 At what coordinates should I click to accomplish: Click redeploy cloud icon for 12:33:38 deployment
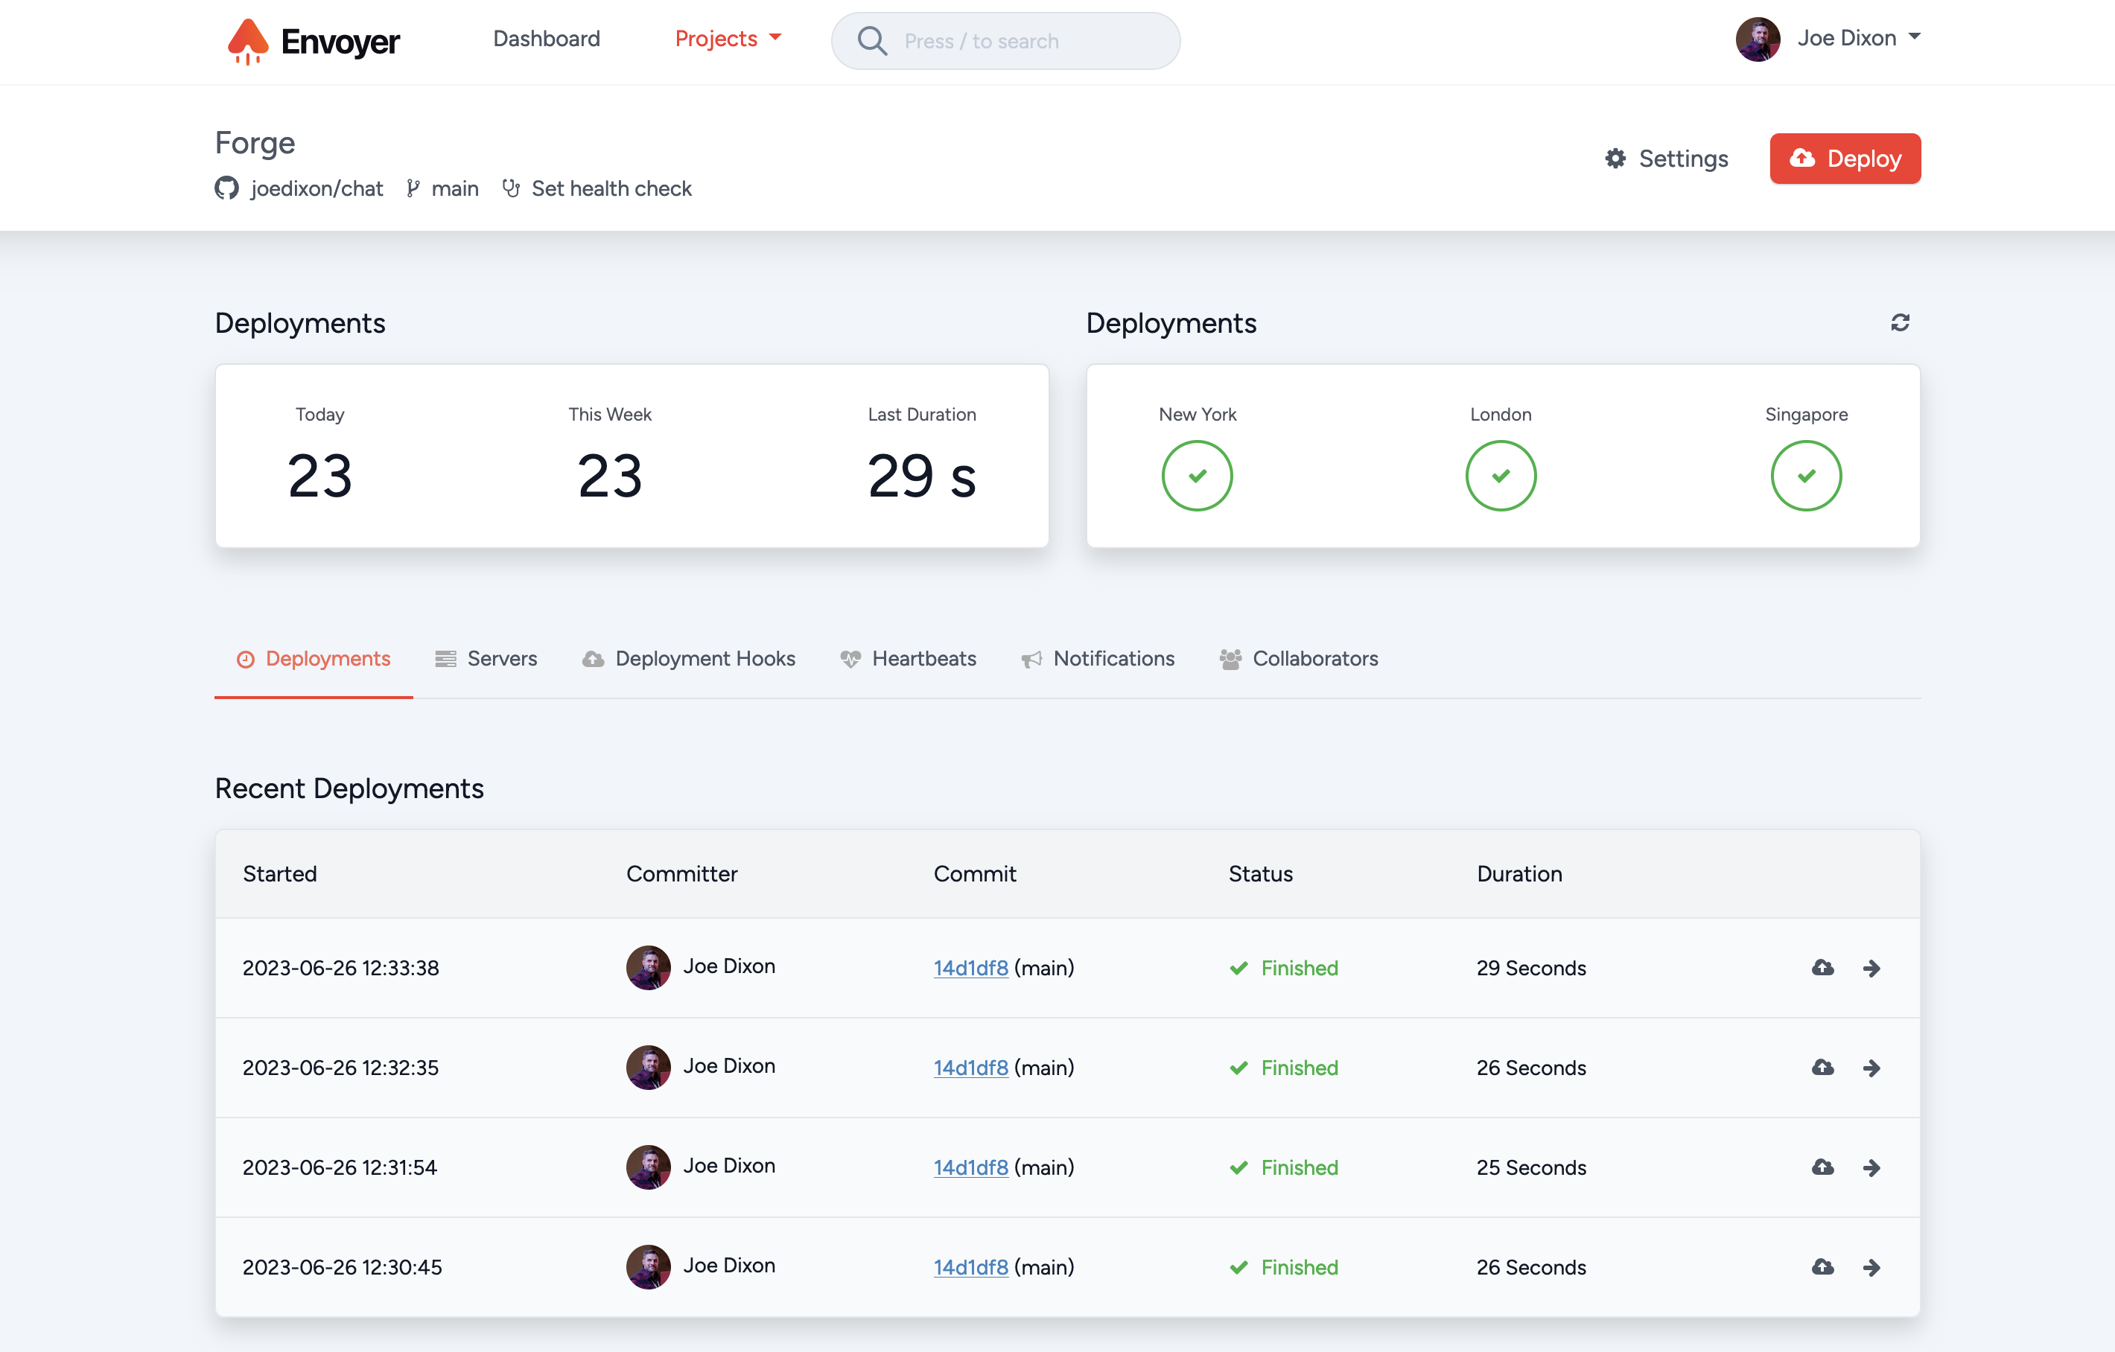click(x=1822, y=968)
